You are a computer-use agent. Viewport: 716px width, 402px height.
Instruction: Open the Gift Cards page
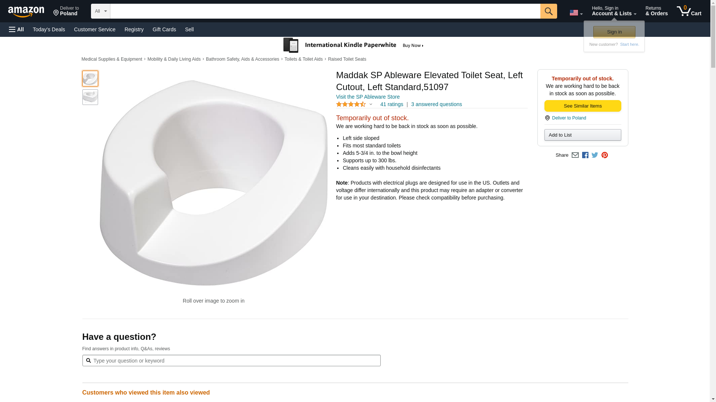tap(164, 29)
